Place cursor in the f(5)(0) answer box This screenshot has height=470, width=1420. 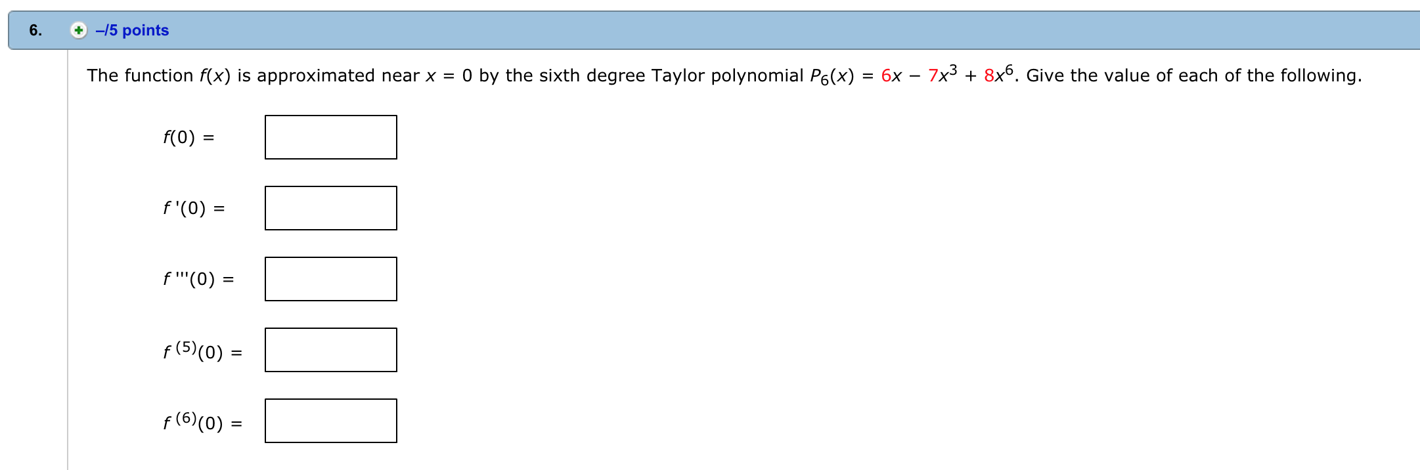point(330,349)
